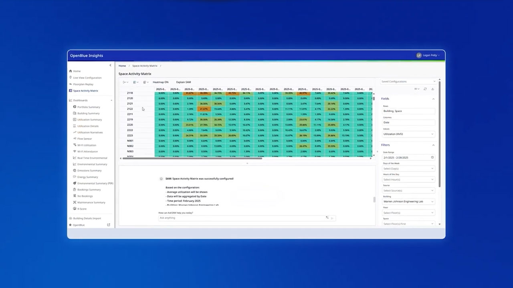Toggle the Heatmap ON button

(x=160, y=82)
